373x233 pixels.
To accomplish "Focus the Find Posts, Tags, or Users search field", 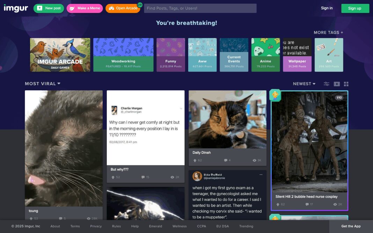I will click(x=200, y=8).
